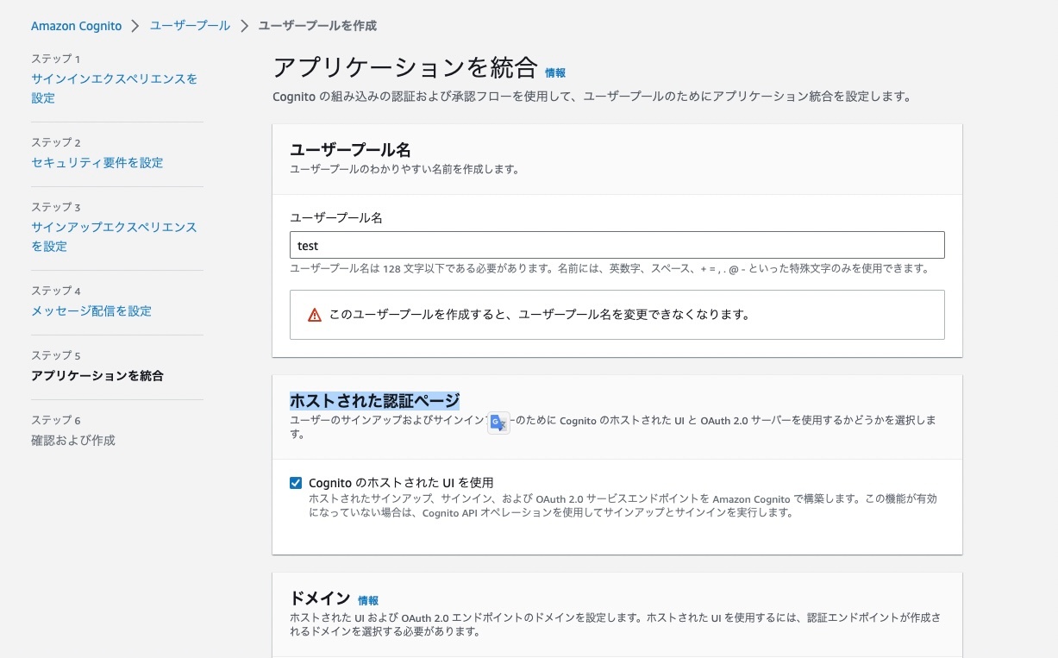Click the warning triangle icon in alert
Image resolution: width=1058 pixels, height=658 pixels.
click(315, 315)
